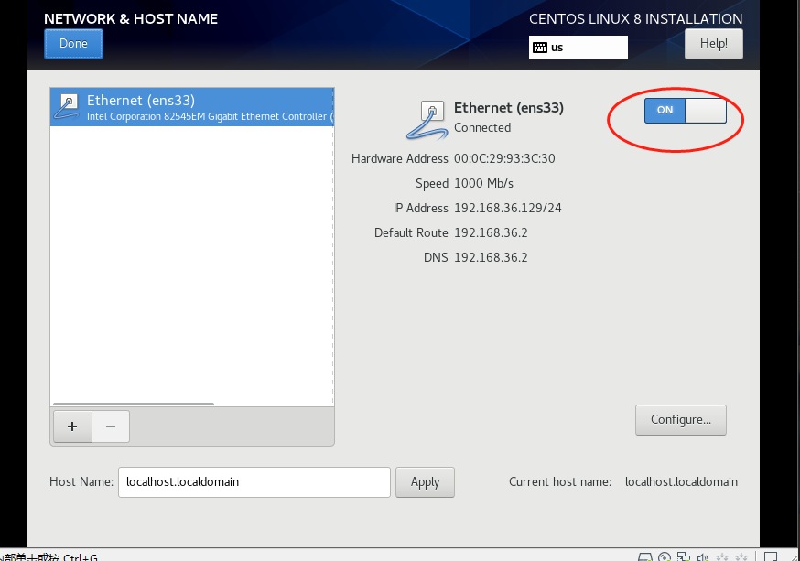The width and height of the screenshot is (800, 561).
Task: Add a new network device with plus
Action: click(72, 426)
